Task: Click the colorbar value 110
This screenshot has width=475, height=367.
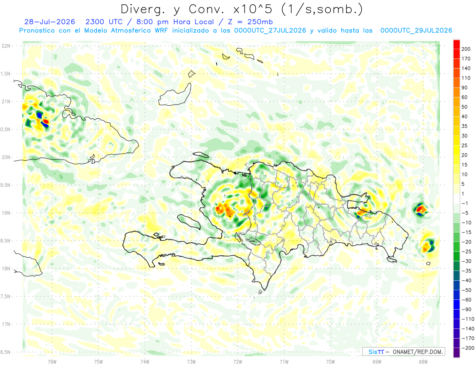Action: pos(466,78)
